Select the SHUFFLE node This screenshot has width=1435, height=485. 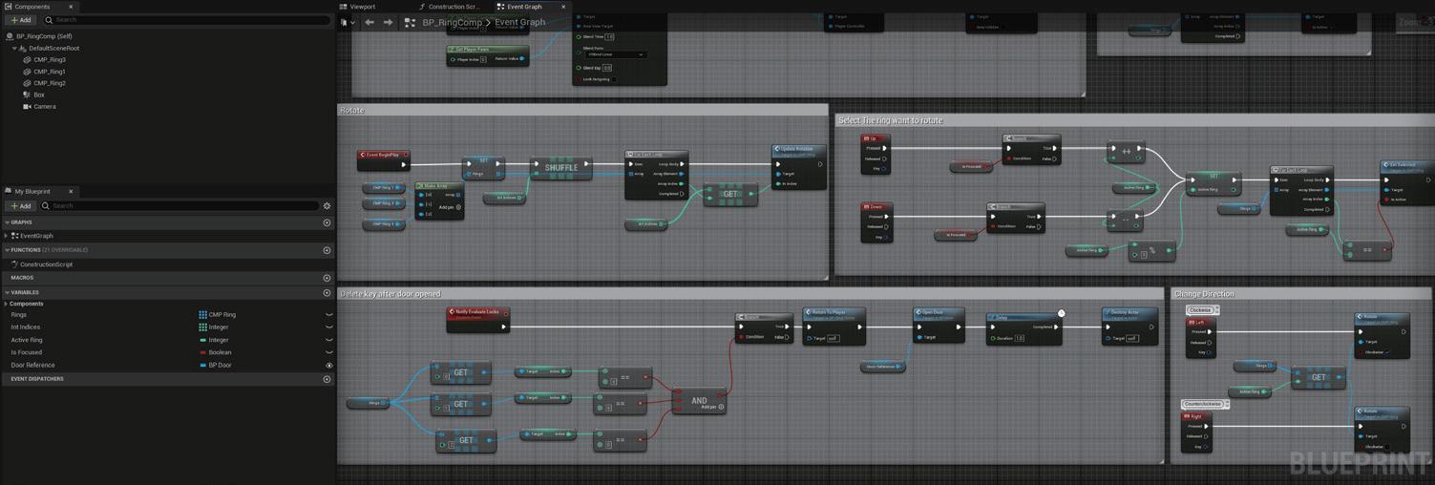click(x=560, y=168)
